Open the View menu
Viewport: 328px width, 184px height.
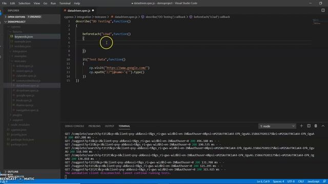(37, 3)
